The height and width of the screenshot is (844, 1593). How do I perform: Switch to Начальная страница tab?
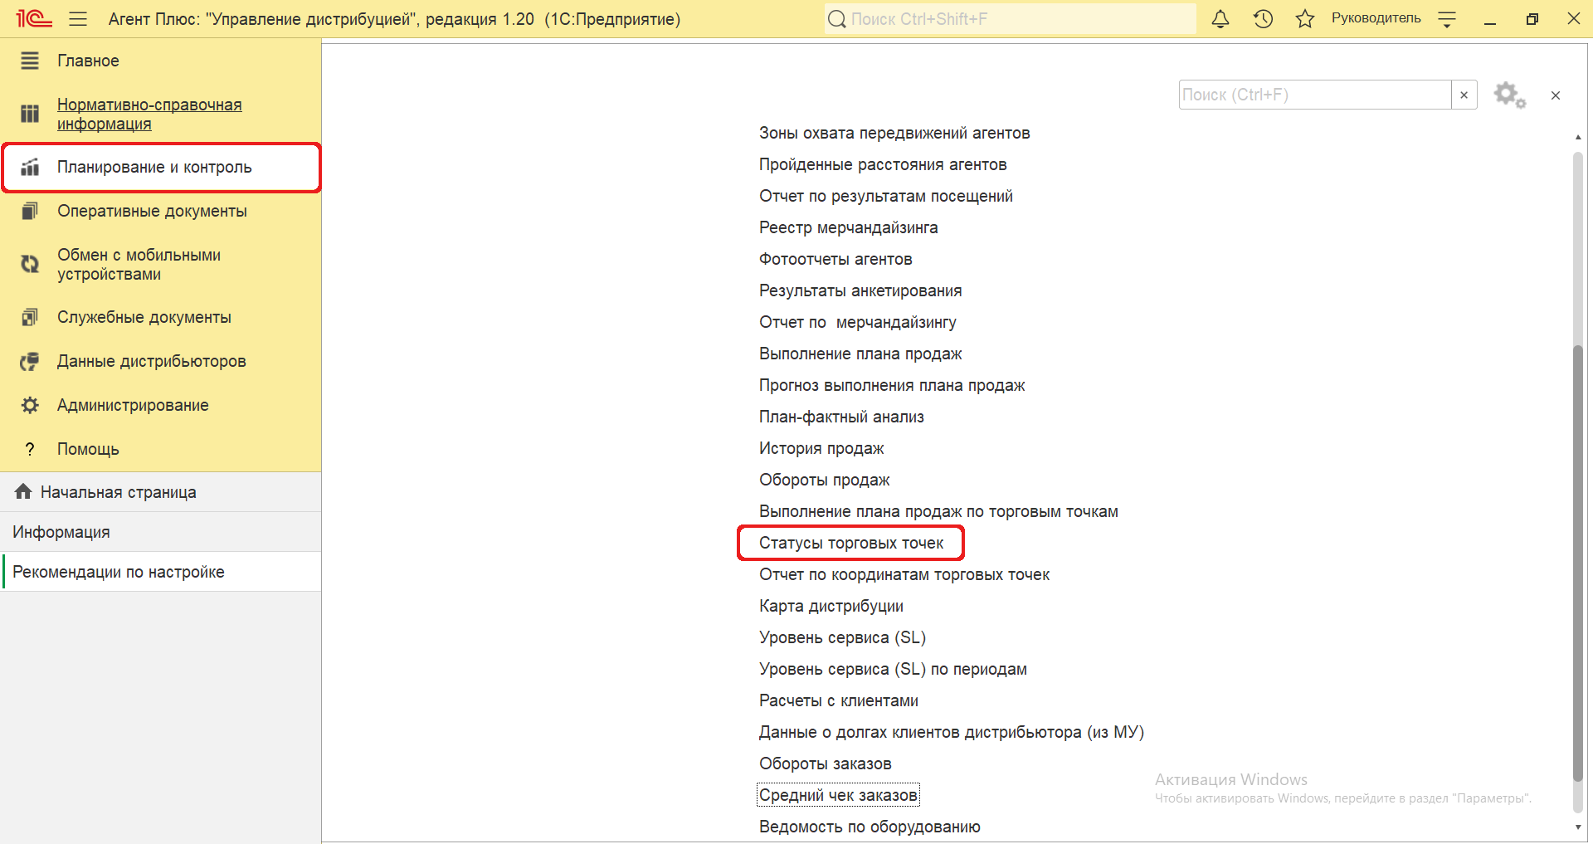160,492
